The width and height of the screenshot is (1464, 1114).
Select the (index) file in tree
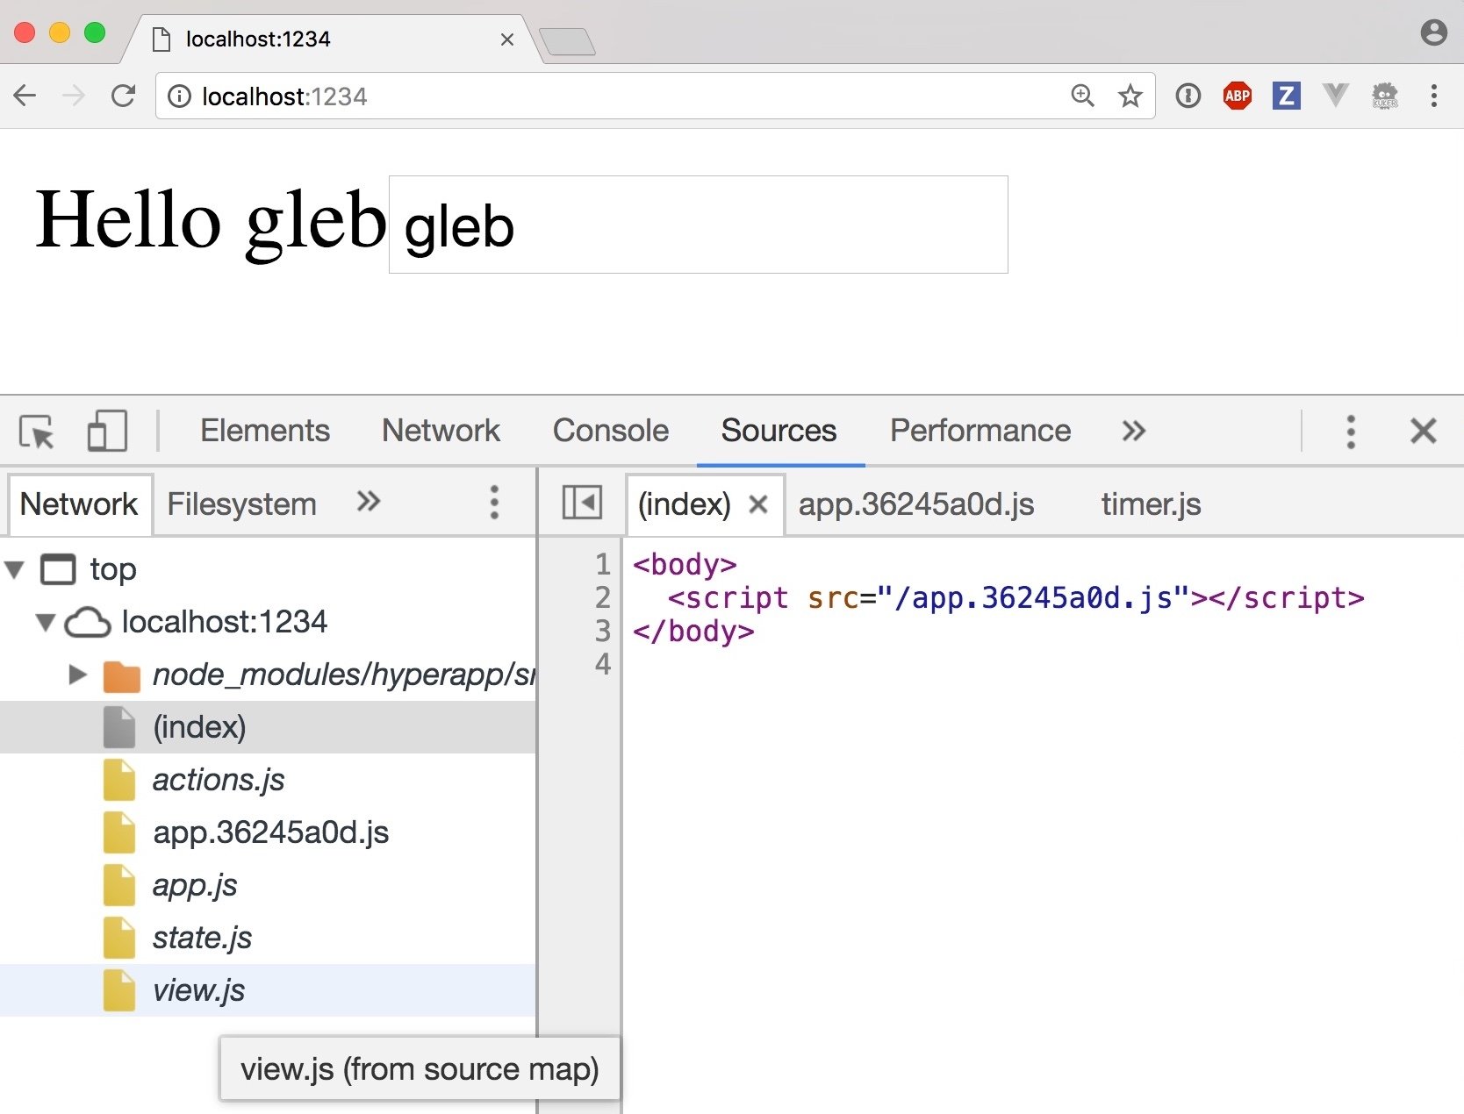click(x=268, y=727)
